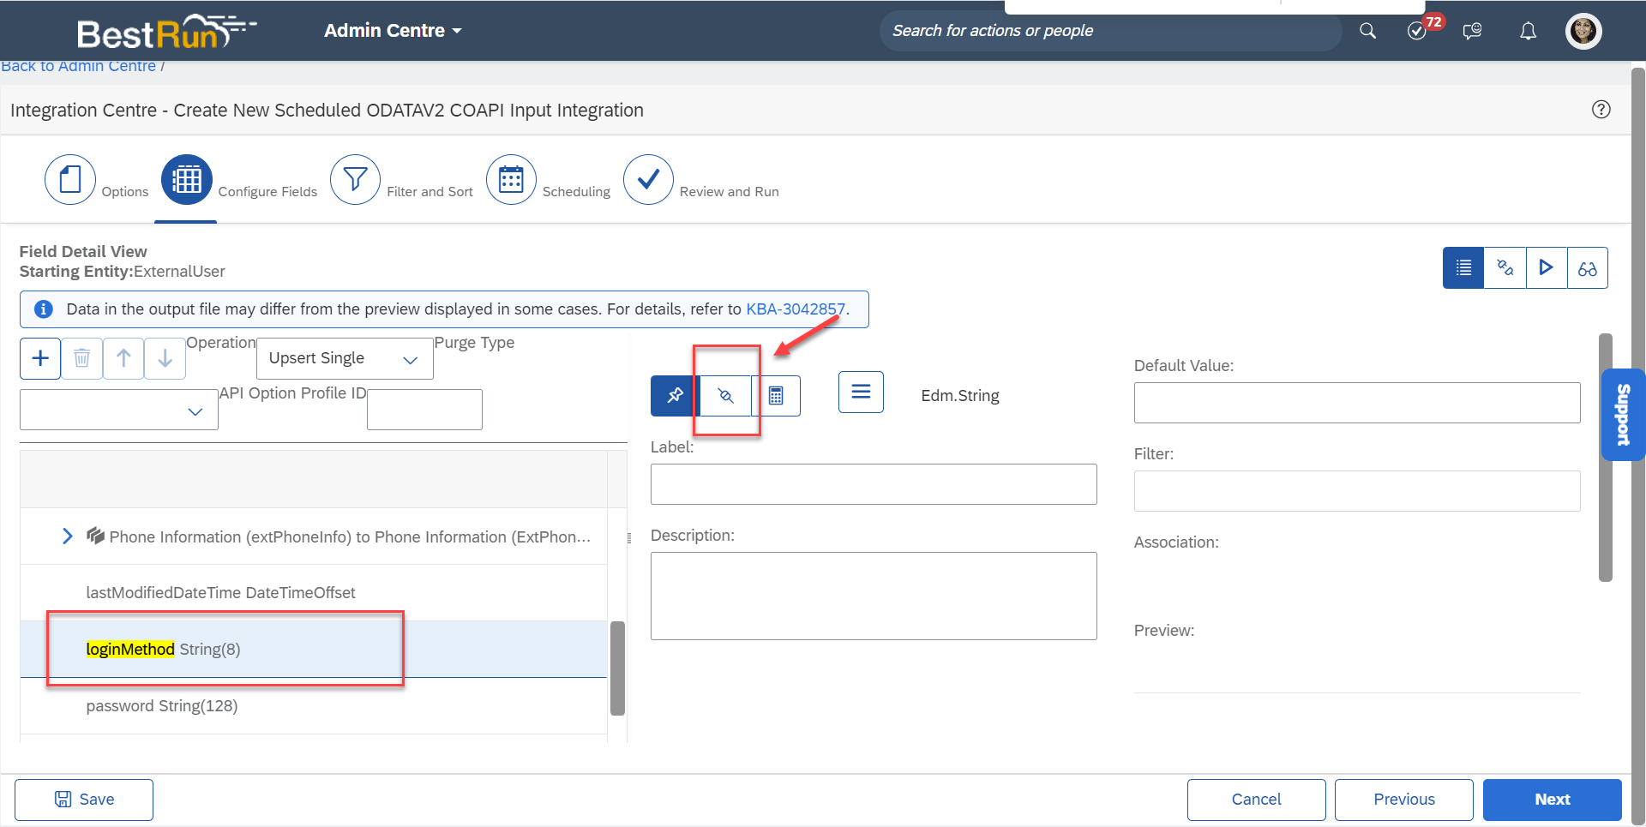Open the KBA-3042857 link
This screenshot has height=827, width=1646.
(x=796, y=309)
